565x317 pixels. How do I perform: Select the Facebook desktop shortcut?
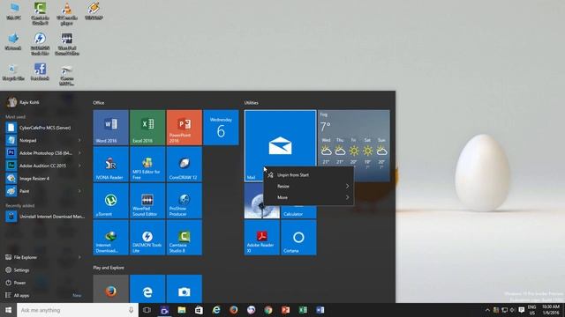click(40, 71)
